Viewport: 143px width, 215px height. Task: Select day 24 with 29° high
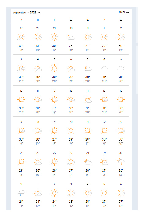pos(21,164)
